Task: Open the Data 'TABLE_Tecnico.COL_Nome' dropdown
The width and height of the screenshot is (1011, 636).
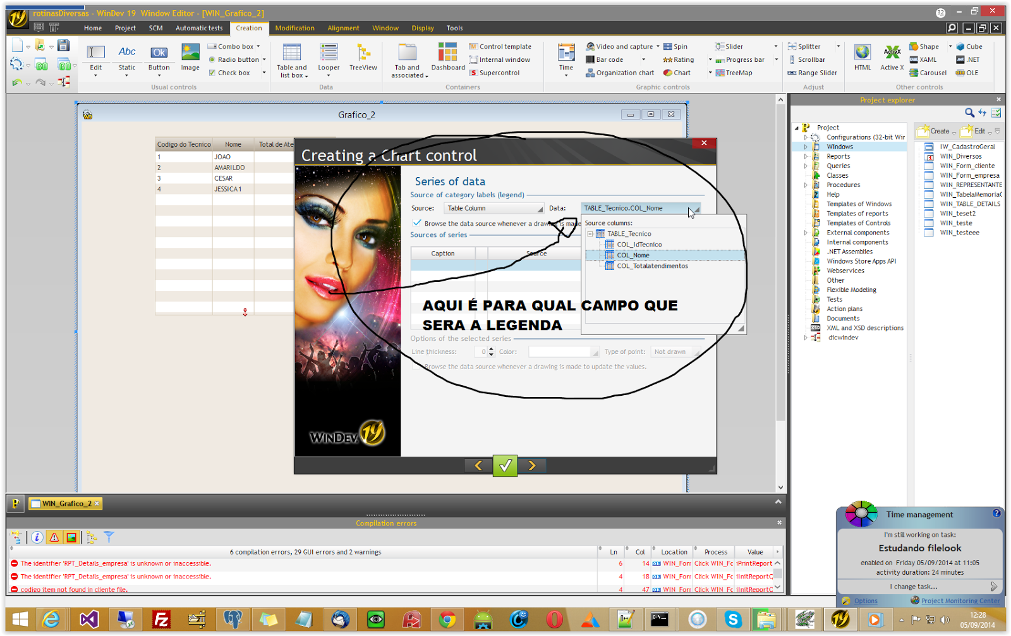Action: (x=641, y=208)
